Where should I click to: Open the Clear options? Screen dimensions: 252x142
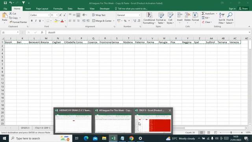(x=207, y=22)
